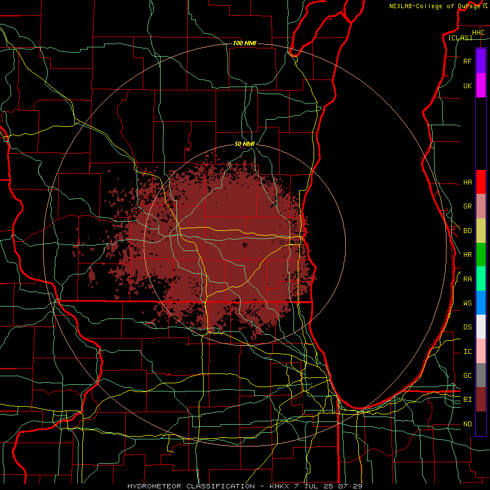Click the RA light green legend swatch
Viewport: 490px width, 490px height.
[481, 278]
